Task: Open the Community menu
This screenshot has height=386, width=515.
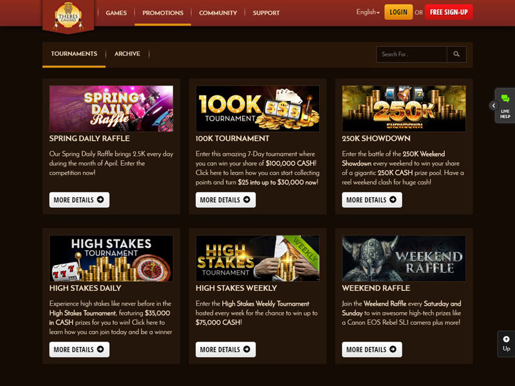Action: click(218, 13)
